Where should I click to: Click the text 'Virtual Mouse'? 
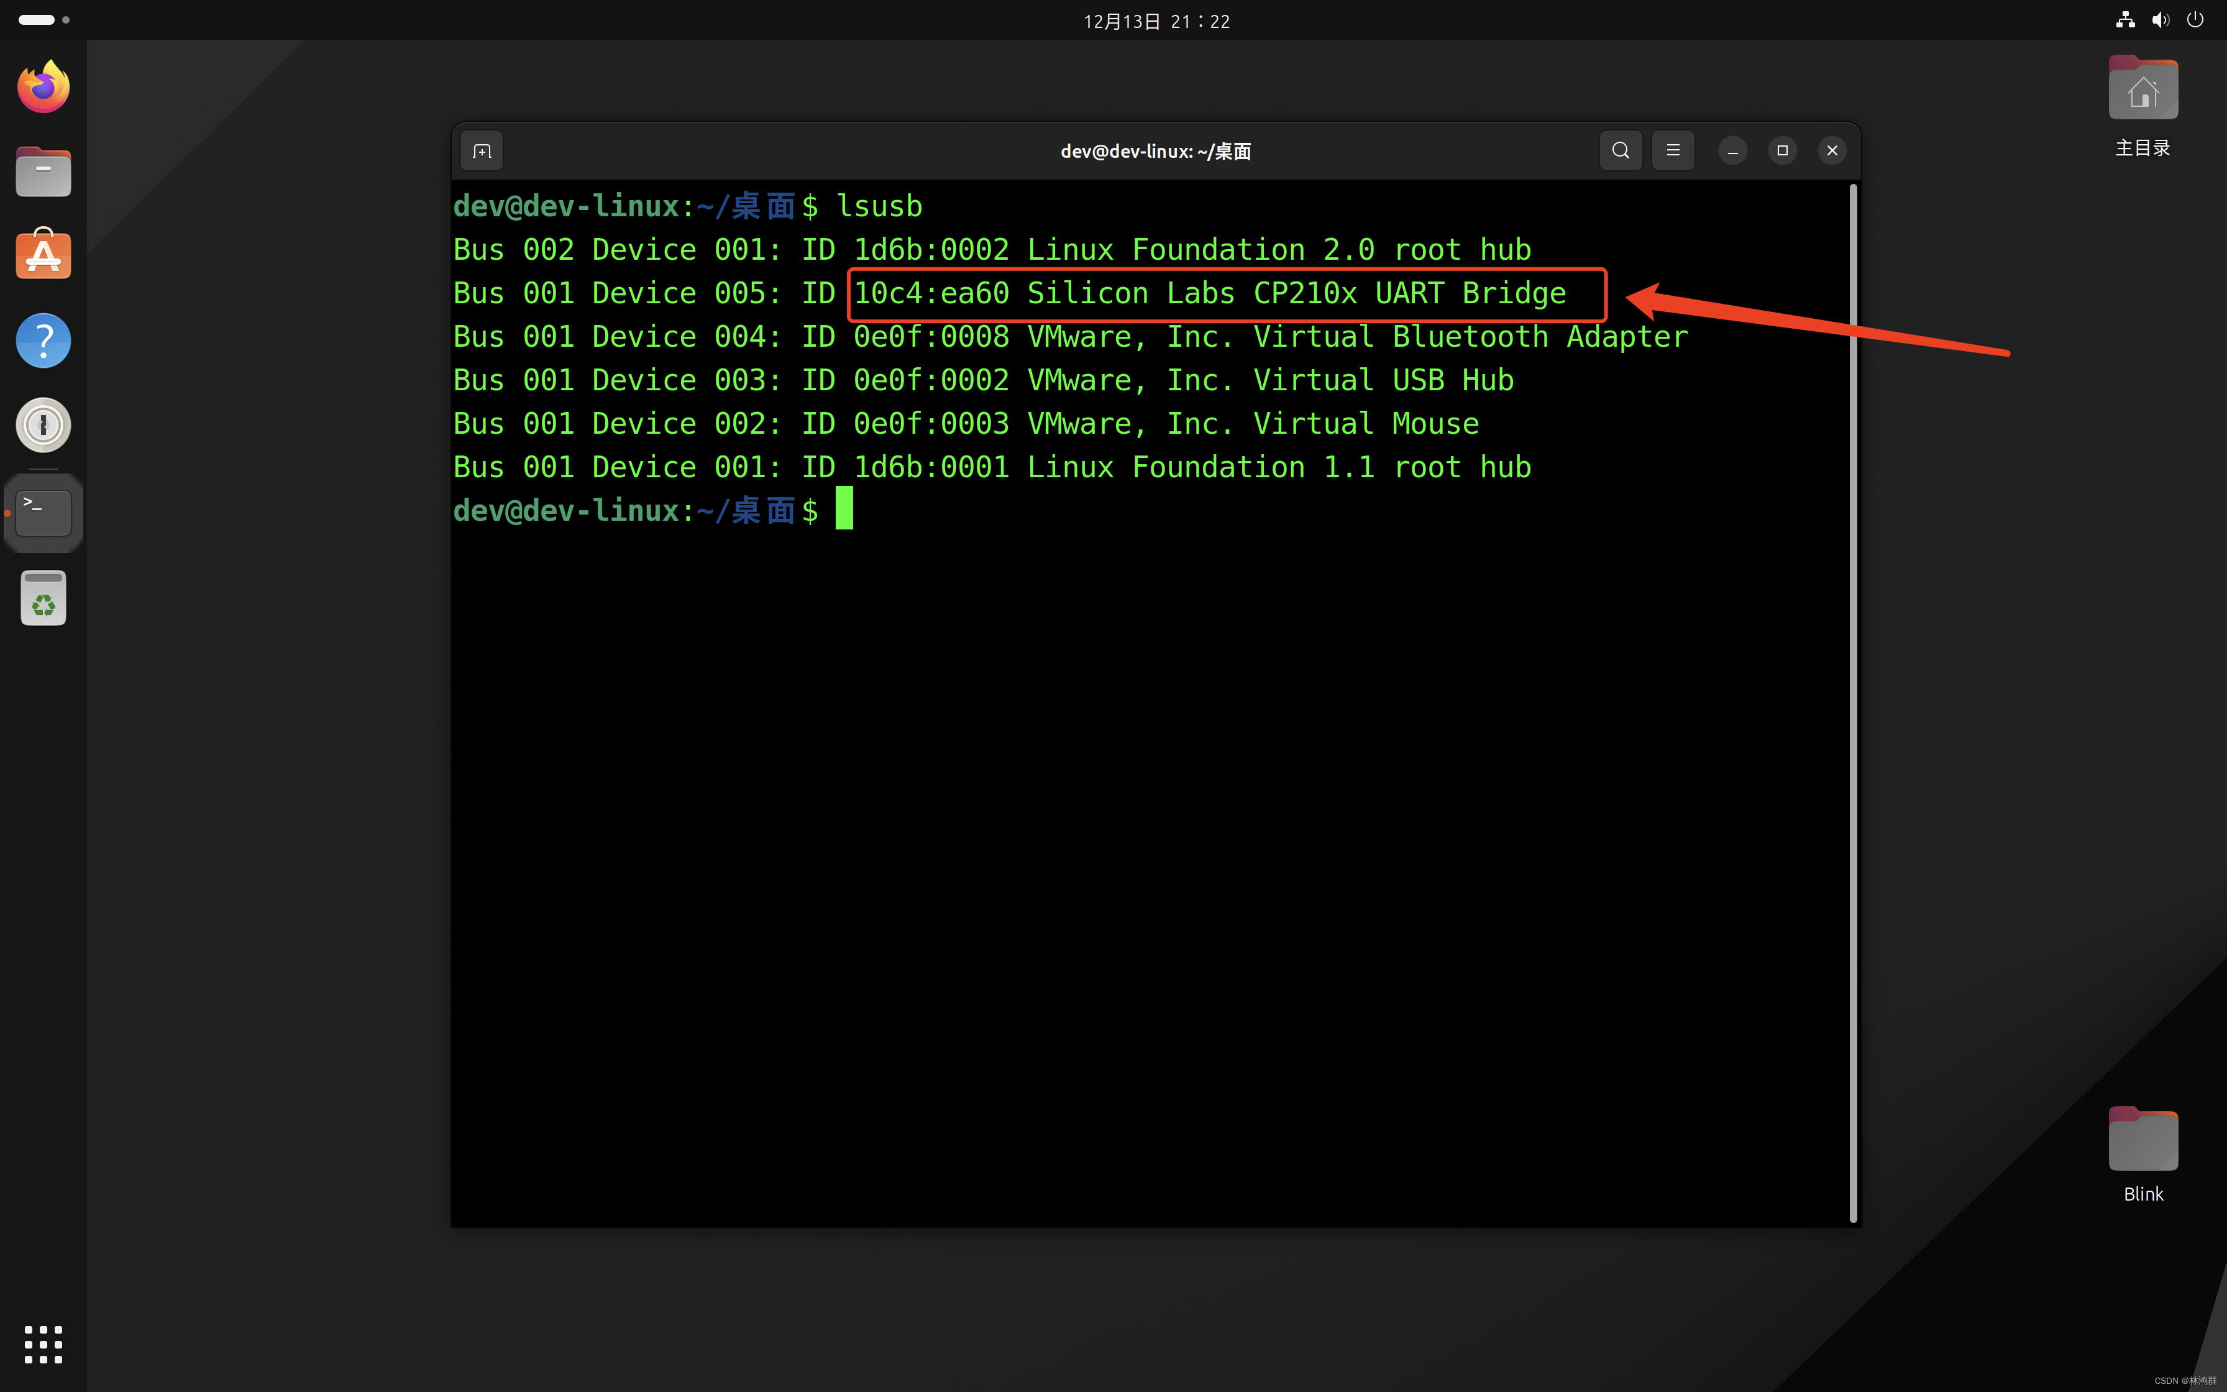click(x=1366, y=423)
